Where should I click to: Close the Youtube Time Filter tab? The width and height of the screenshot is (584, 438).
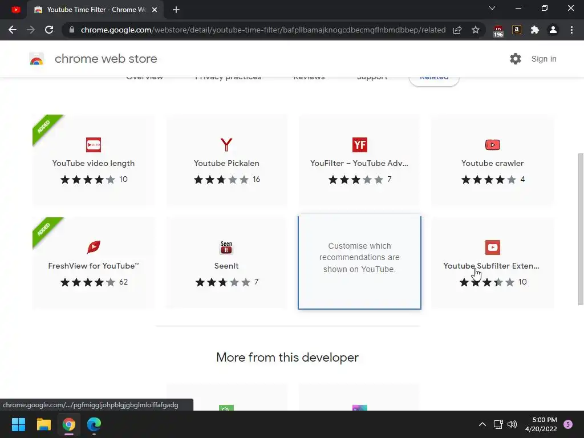click(x=155, y=10)
